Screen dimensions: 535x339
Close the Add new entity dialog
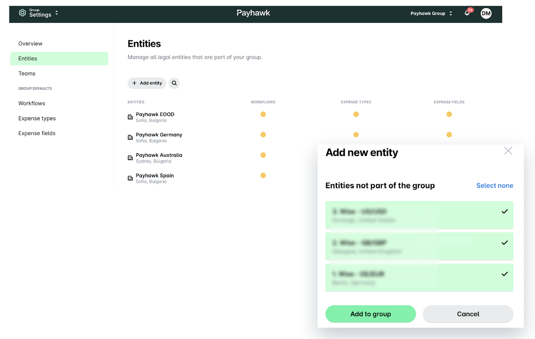[508, 151]
